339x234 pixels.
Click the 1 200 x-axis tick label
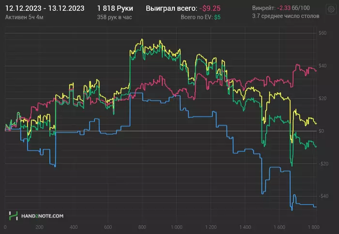211,227
